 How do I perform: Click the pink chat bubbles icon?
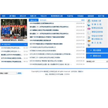click(89, 29)
